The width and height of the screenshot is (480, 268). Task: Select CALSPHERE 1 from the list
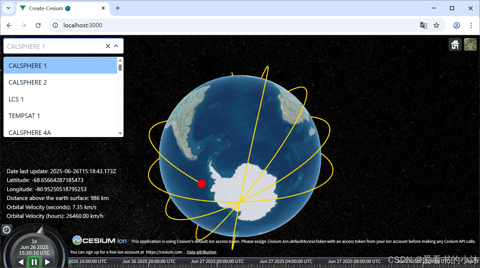61,66
